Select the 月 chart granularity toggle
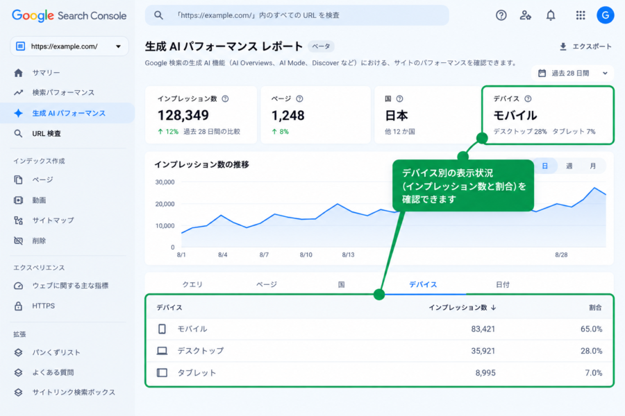Image resolution: width=625 pixels, height=416 pixels. [x=593, y=166]
